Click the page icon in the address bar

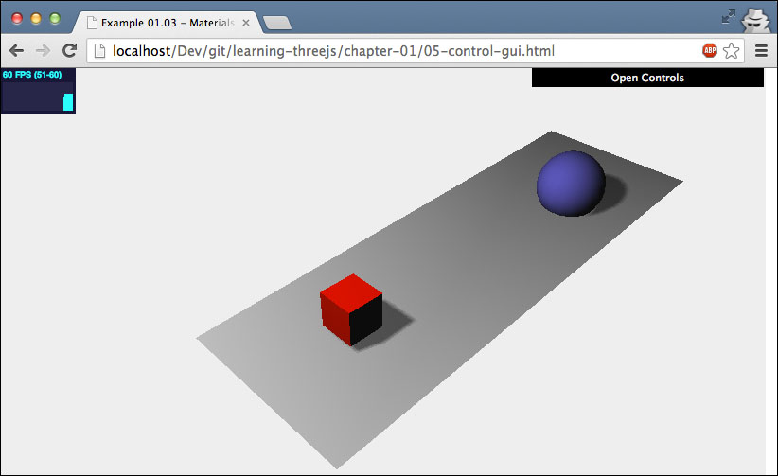pos(99,50)
